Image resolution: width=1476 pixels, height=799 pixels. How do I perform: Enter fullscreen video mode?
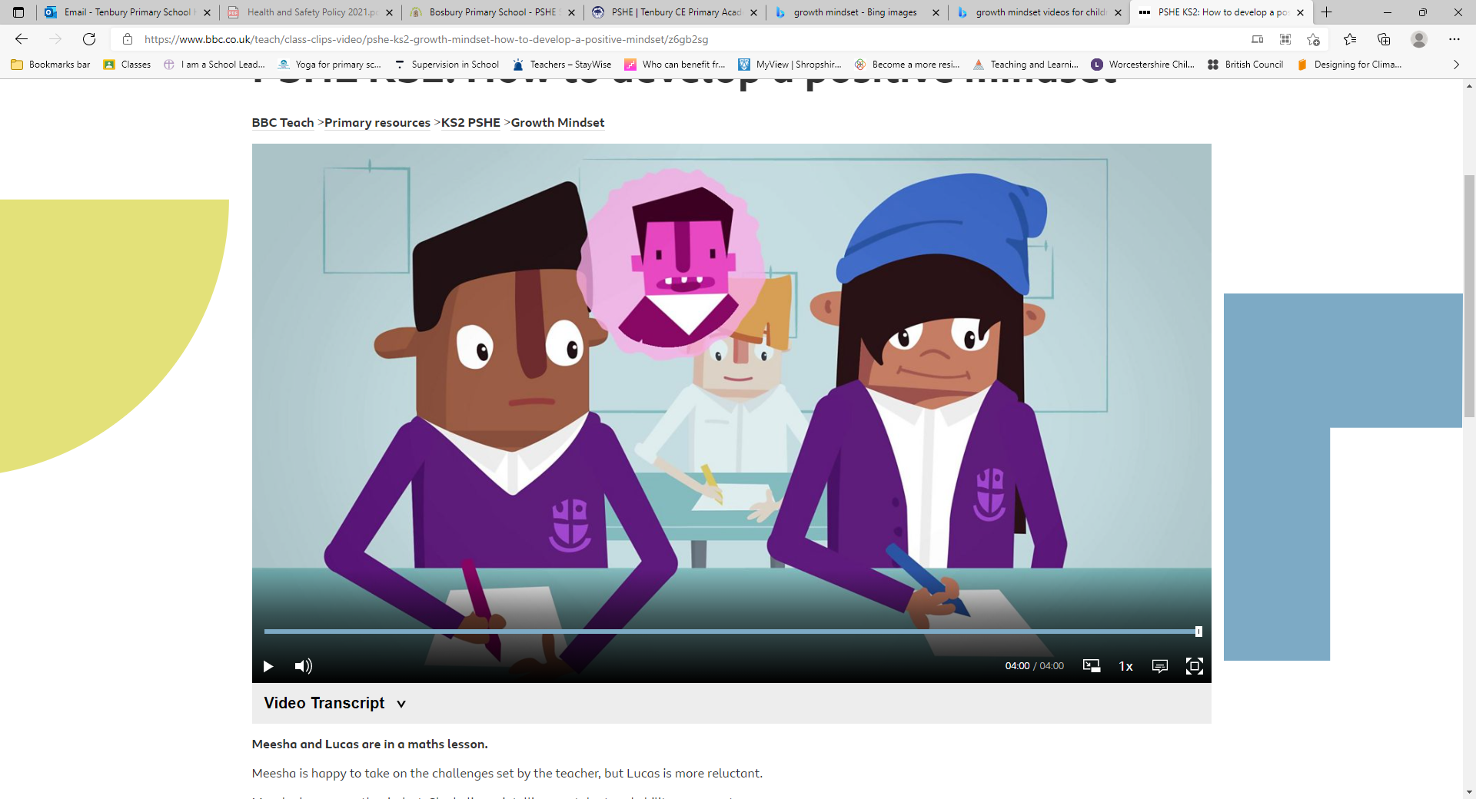coord(1194,666)
